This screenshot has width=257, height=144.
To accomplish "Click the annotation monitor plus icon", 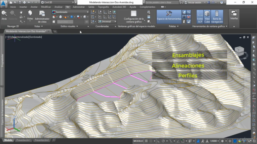I will (230, 141).
